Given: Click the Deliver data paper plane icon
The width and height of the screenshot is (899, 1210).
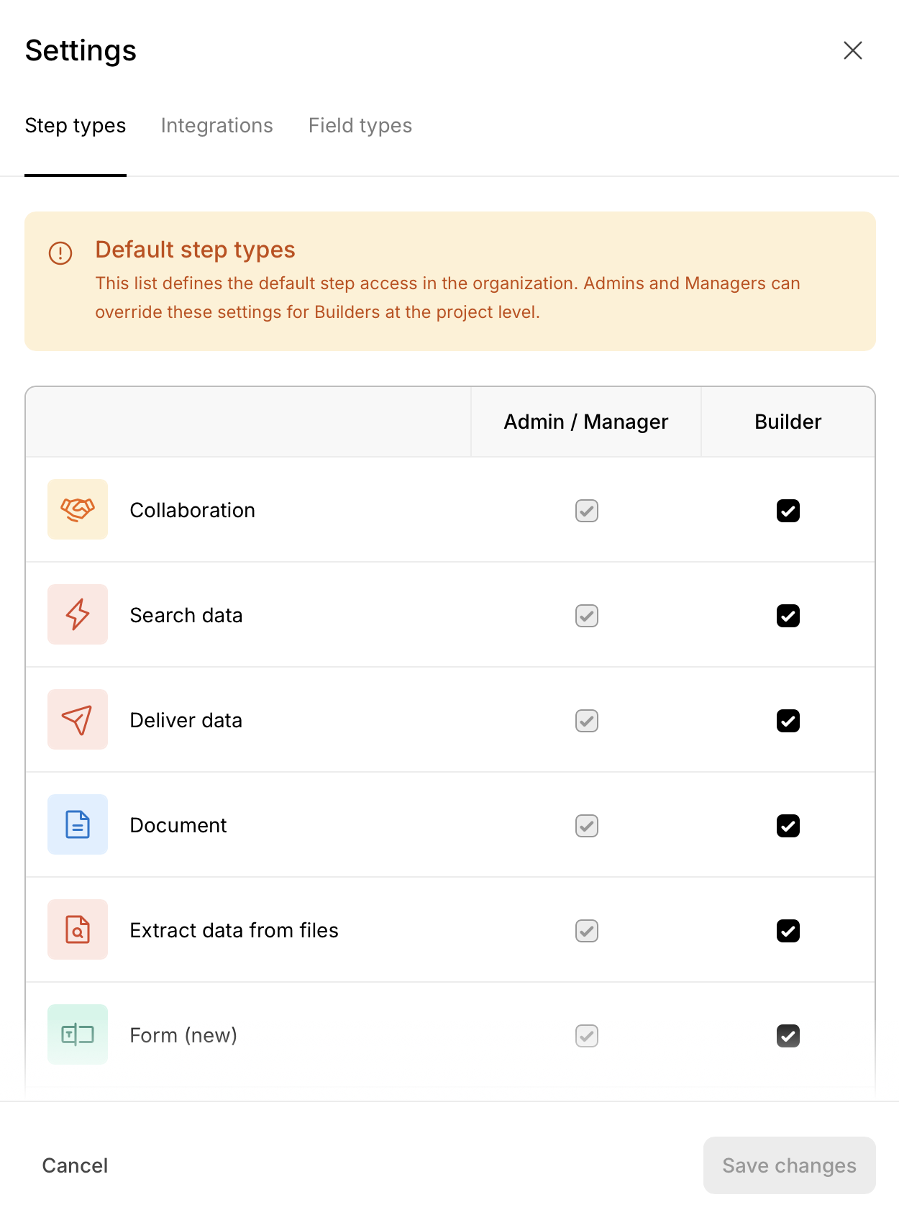Looking at the screenshot, I should click(78, 719).
